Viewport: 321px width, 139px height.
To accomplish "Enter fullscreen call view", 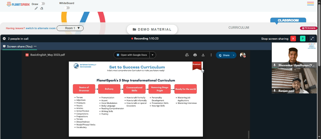I will coord(312,39).
